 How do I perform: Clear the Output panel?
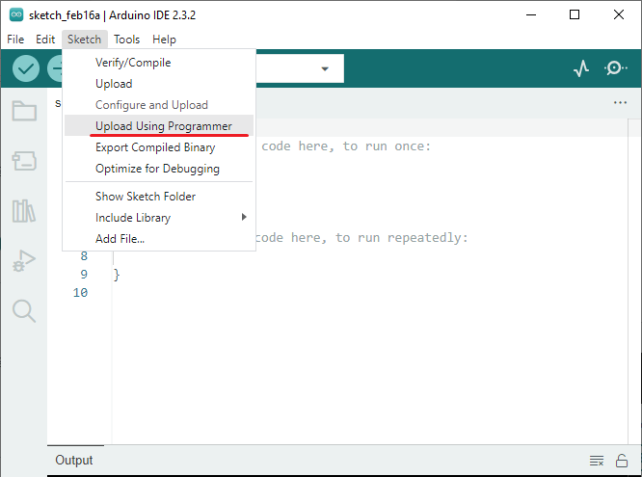pyautogui.click(x=597, y=461)
